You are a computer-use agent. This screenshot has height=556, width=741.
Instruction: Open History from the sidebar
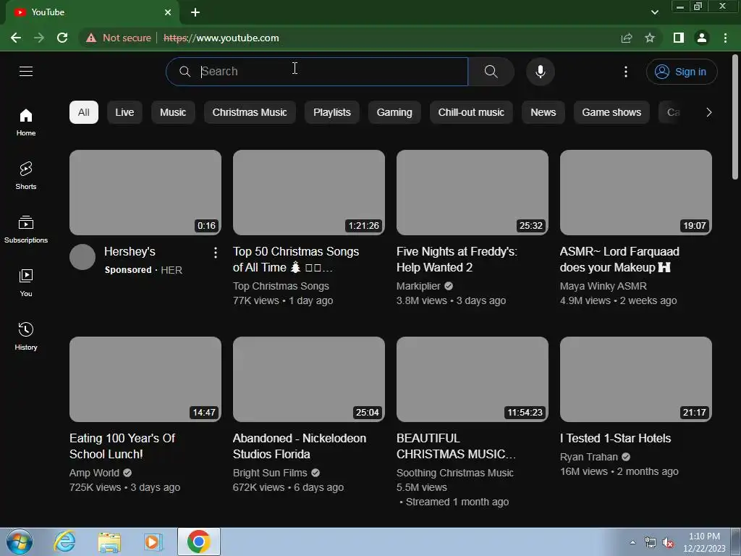26,336
